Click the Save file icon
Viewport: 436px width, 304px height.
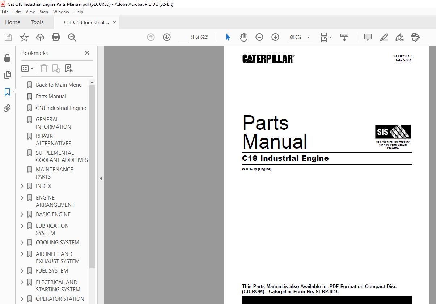8,37
